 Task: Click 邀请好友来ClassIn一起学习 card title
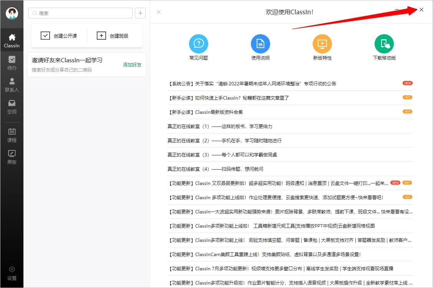[x=67, y=60]
